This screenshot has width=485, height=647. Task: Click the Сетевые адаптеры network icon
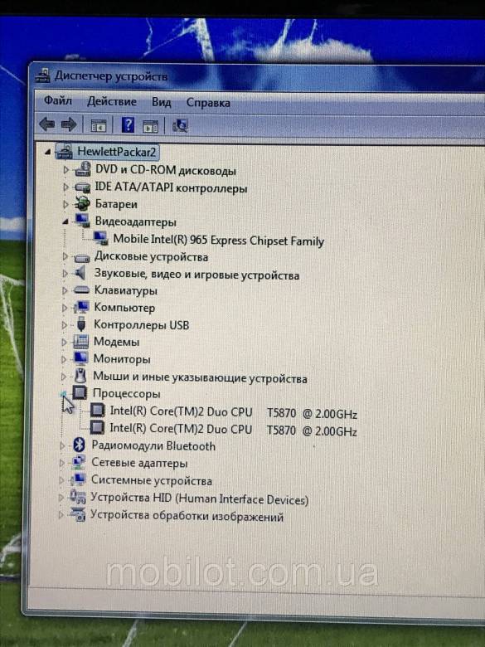pos(79,462)
